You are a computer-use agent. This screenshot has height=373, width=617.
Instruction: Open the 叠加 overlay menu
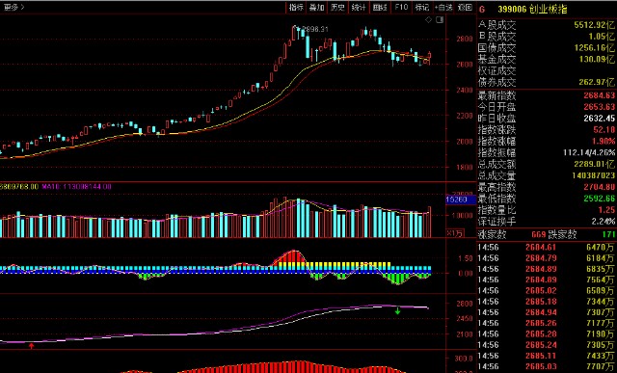pyautogui.click(x=317, y=7)
